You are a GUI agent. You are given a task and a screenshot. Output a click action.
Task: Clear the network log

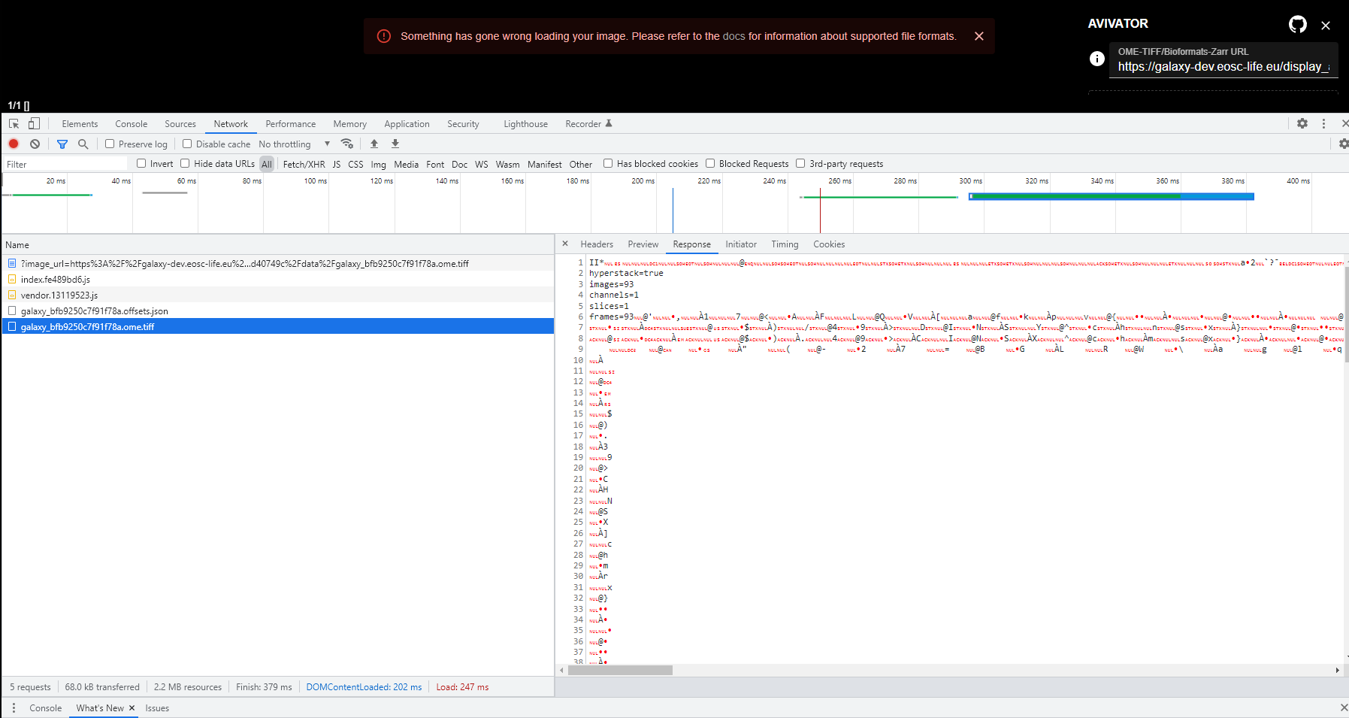point(35,144)
